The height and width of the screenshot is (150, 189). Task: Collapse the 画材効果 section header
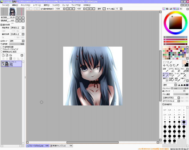[x=1, y=25]
